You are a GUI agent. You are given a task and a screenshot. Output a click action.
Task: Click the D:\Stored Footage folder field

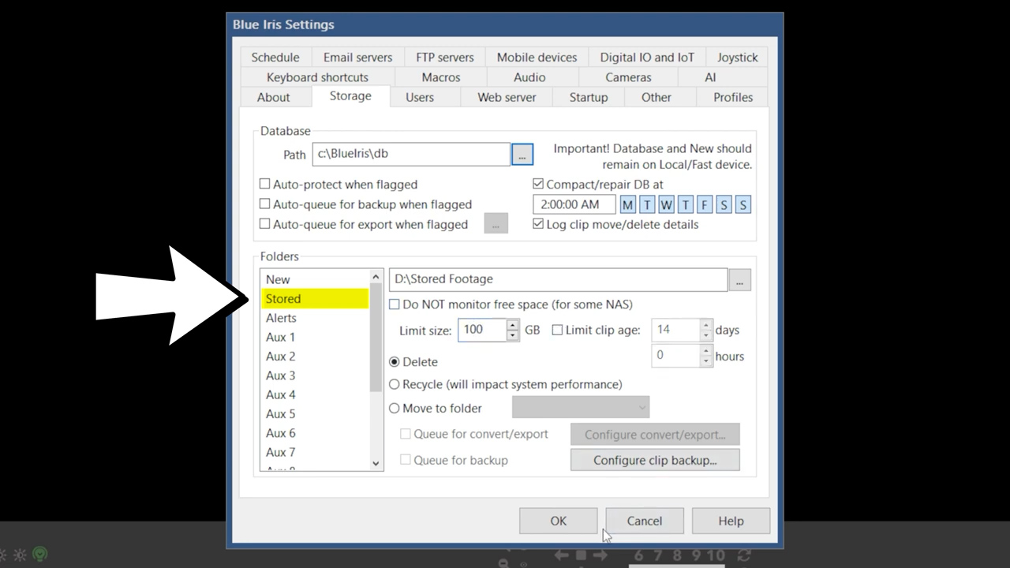[x=558, y=279]
